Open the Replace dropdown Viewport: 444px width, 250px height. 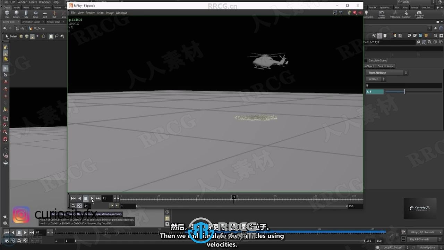376,79
